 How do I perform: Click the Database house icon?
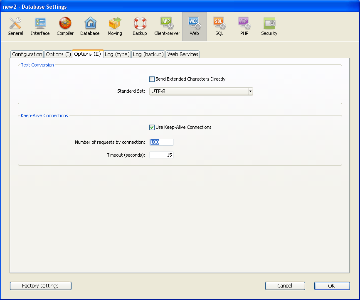point(90,27)
